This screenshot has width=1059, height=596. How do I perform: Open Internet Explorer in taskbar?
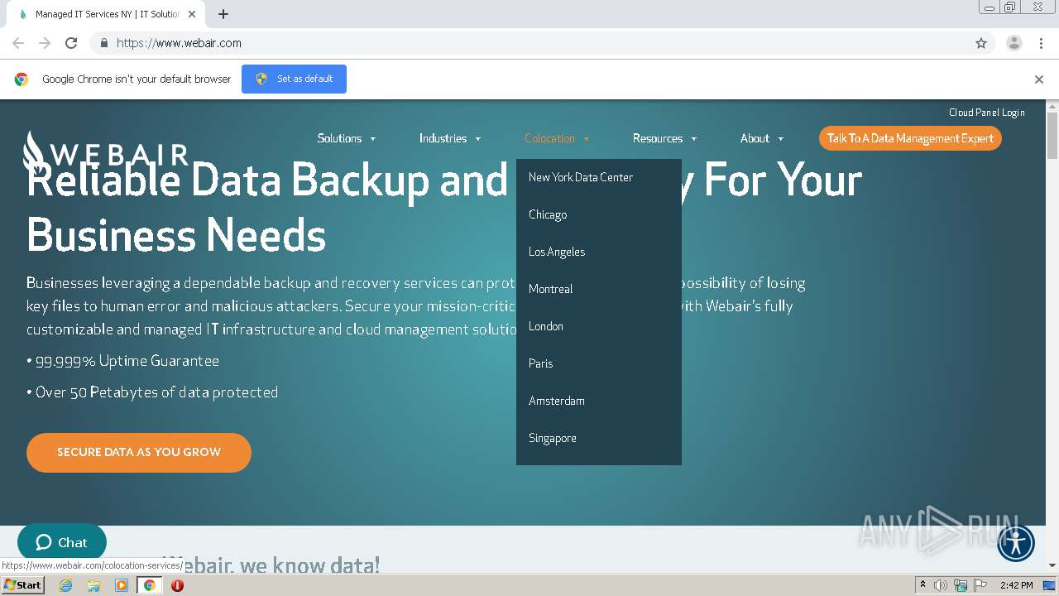click(66, 585)
